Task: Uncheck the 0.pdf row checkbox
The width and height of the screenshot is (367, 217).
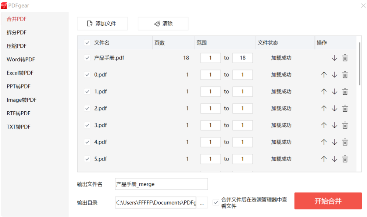Action: click(87, 75)
